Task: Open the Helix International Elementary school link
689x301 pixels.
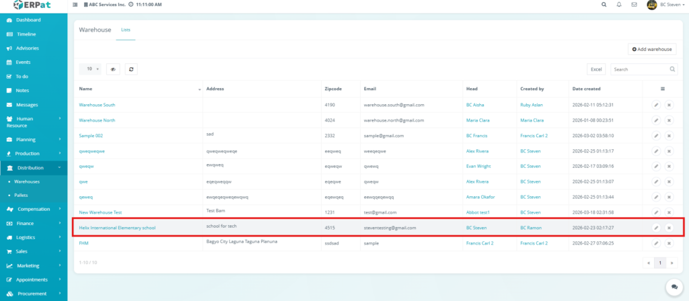Action: [117, 228]
